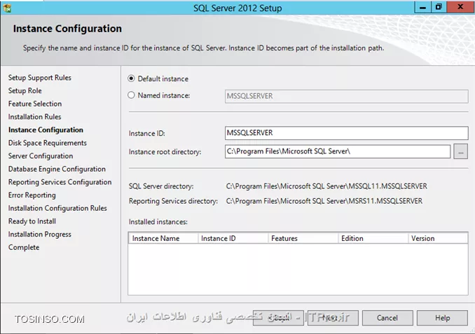Image resolution: width=475 pixels, height=334 pixels.
Task: Select Database Engine Configuration step
Action: click(57, 169)
